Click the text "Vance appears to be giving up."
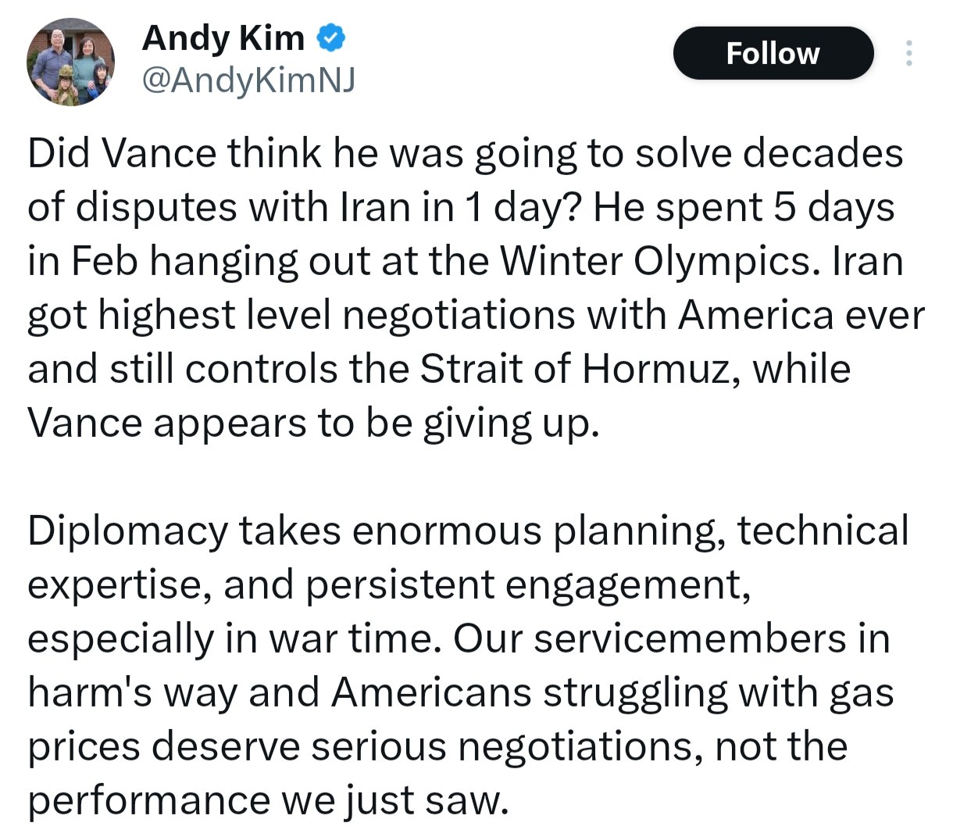Screen dimensions: 953x837 pyautogui.click(x=313, y=423)
